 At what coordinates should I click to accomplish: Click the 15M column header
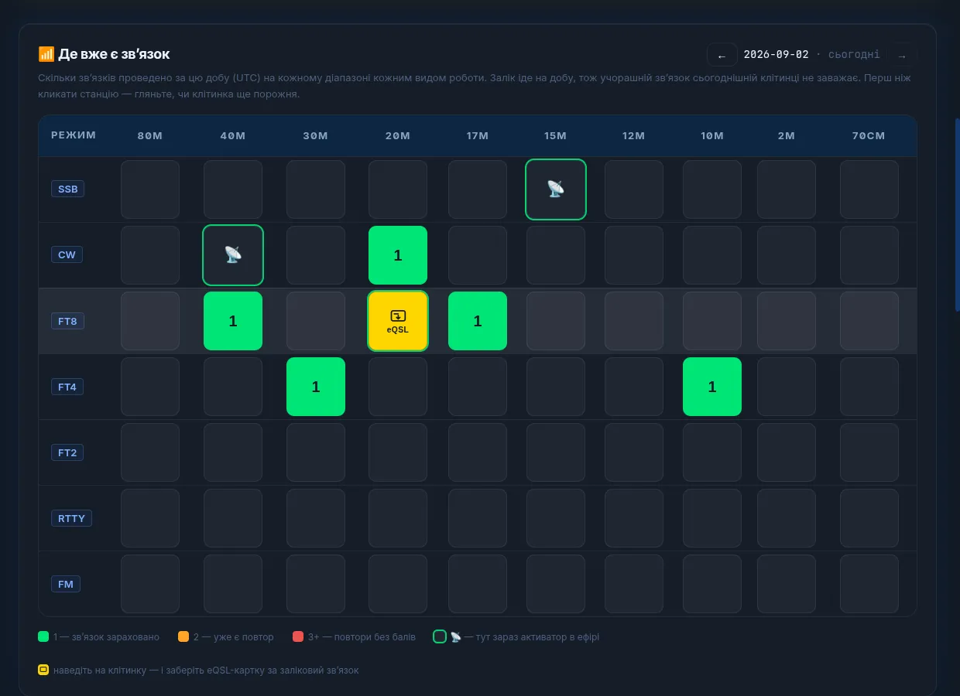pyautogui.click(x=556, y=136)
